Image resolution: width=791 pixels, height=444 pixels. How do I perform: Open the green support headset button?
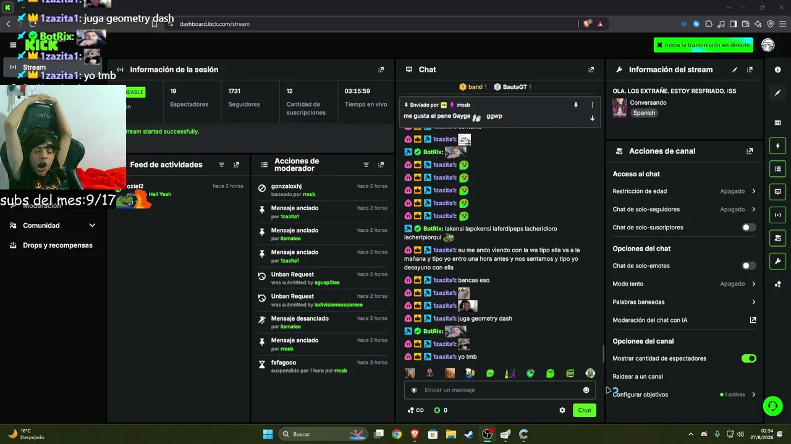tap(772, 406)
